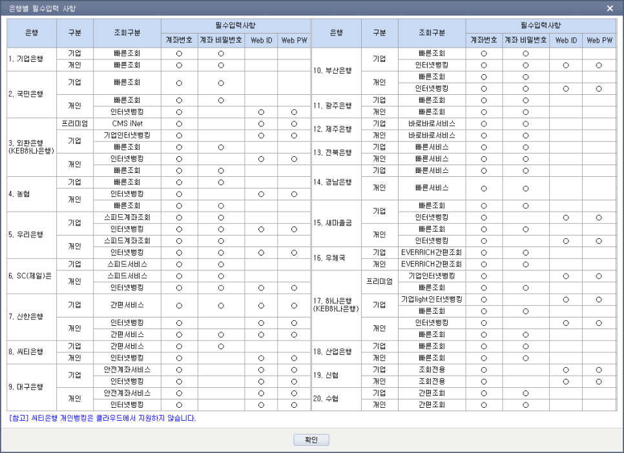
Task: Select the 16. 우체국 bank cell
Action: coord(337,258)
